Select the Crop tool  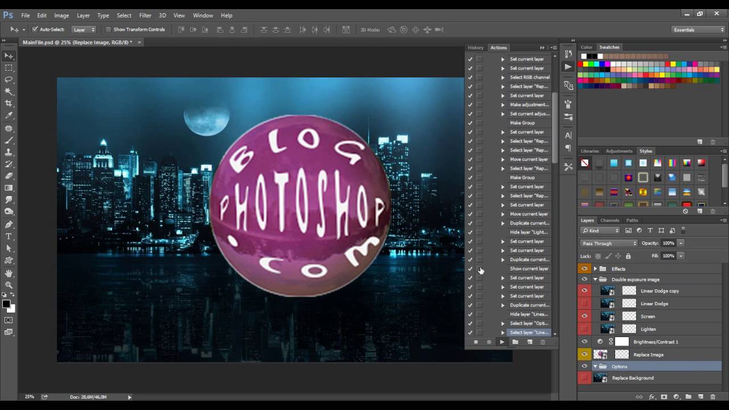click(9, 104)
